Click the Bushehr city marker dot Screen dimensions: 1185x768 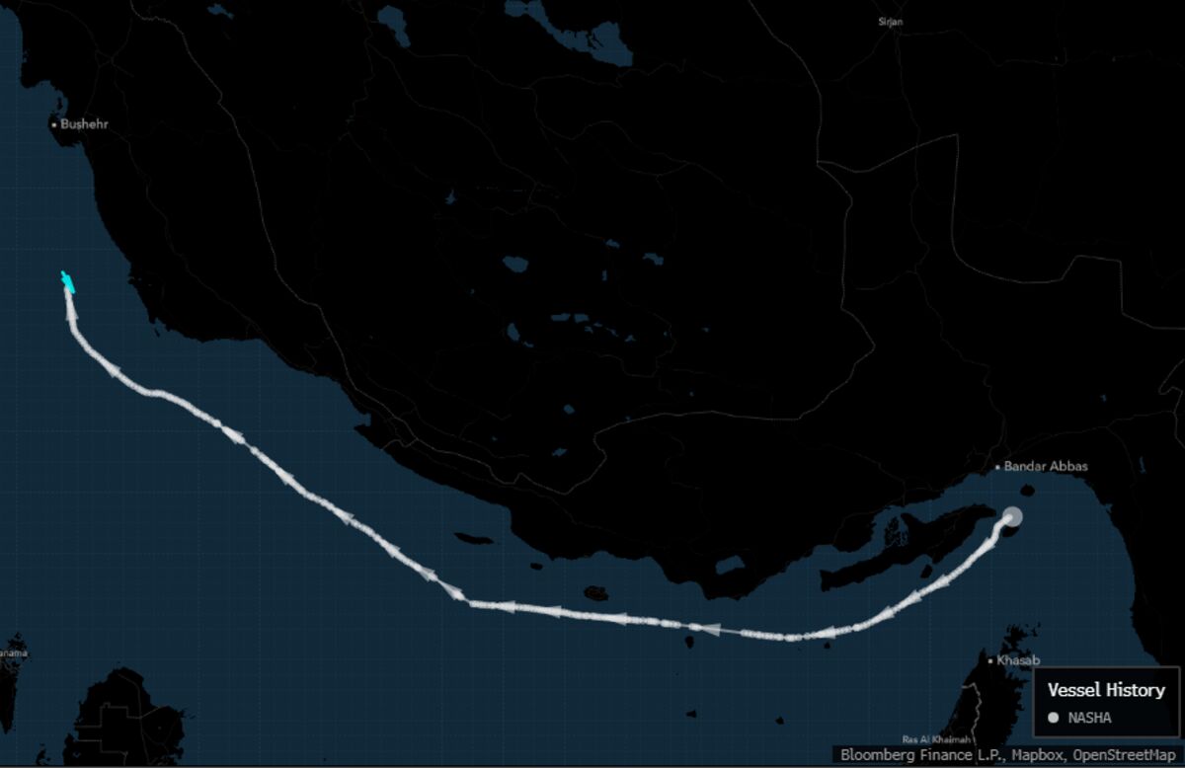click(x=55, y=125)
